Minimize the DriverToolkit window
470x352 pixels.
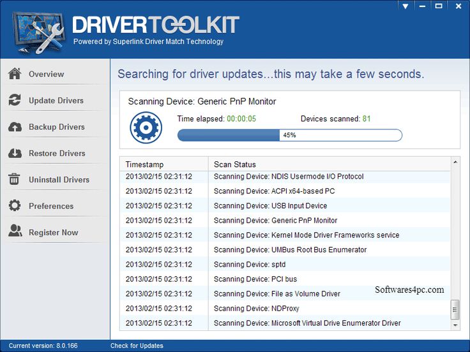pyautogui.click(x=422, y=6)
